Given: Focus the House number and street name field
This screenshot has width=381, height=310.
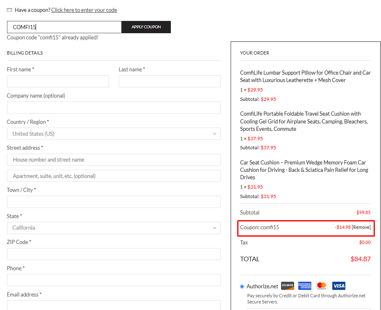Looking at the screenshot, I should tap(114, 160).
